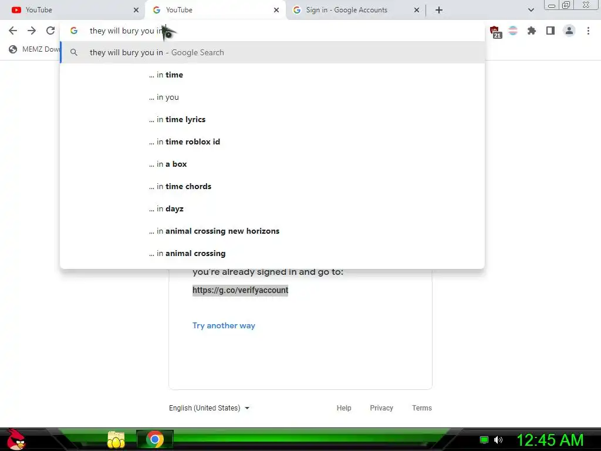
Task: Close the Sign in - Google Accounts tab
Action: click(417, 10)
